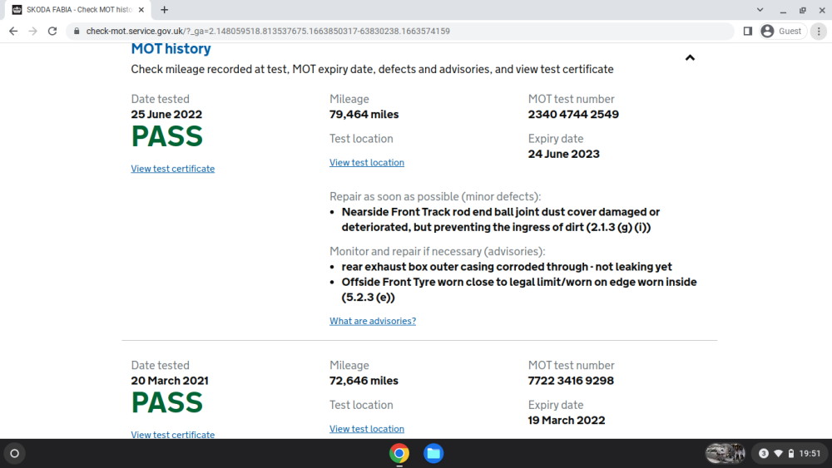Select the expiry date 19 March 2022
The height and width of the screenshot is (468, 832).
566,421
